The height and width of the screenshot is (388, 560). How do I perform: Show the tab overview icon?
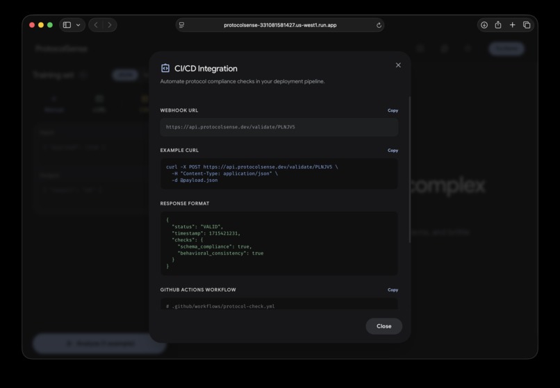[x=527, y=25]
